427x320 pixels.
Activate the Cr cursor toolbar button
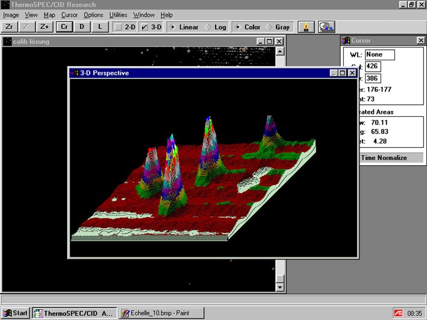[64, 27]
